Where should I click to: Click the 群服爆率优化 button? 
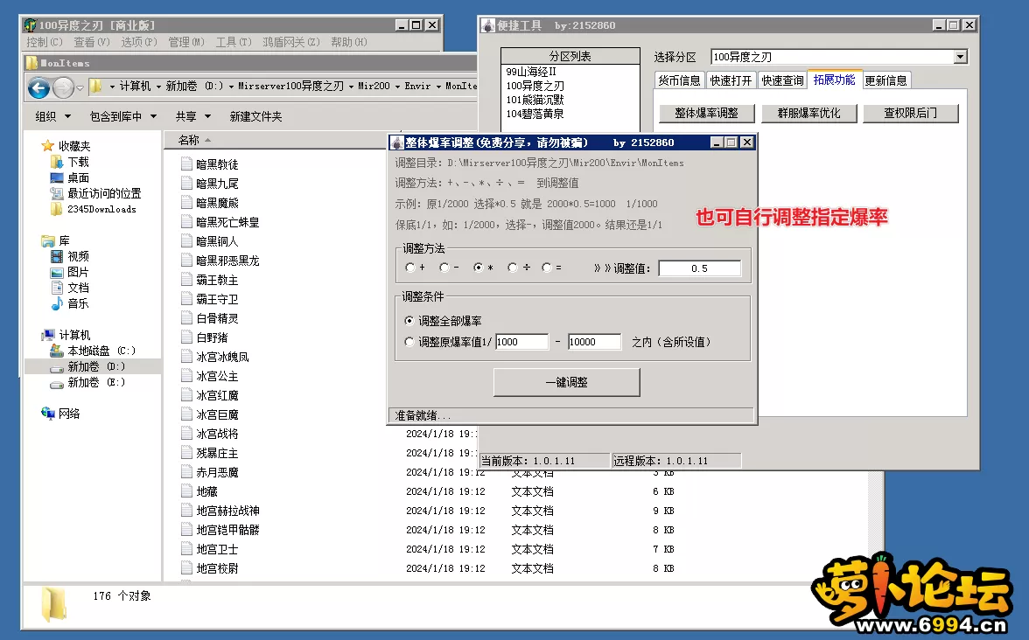[x=808, y=114]
